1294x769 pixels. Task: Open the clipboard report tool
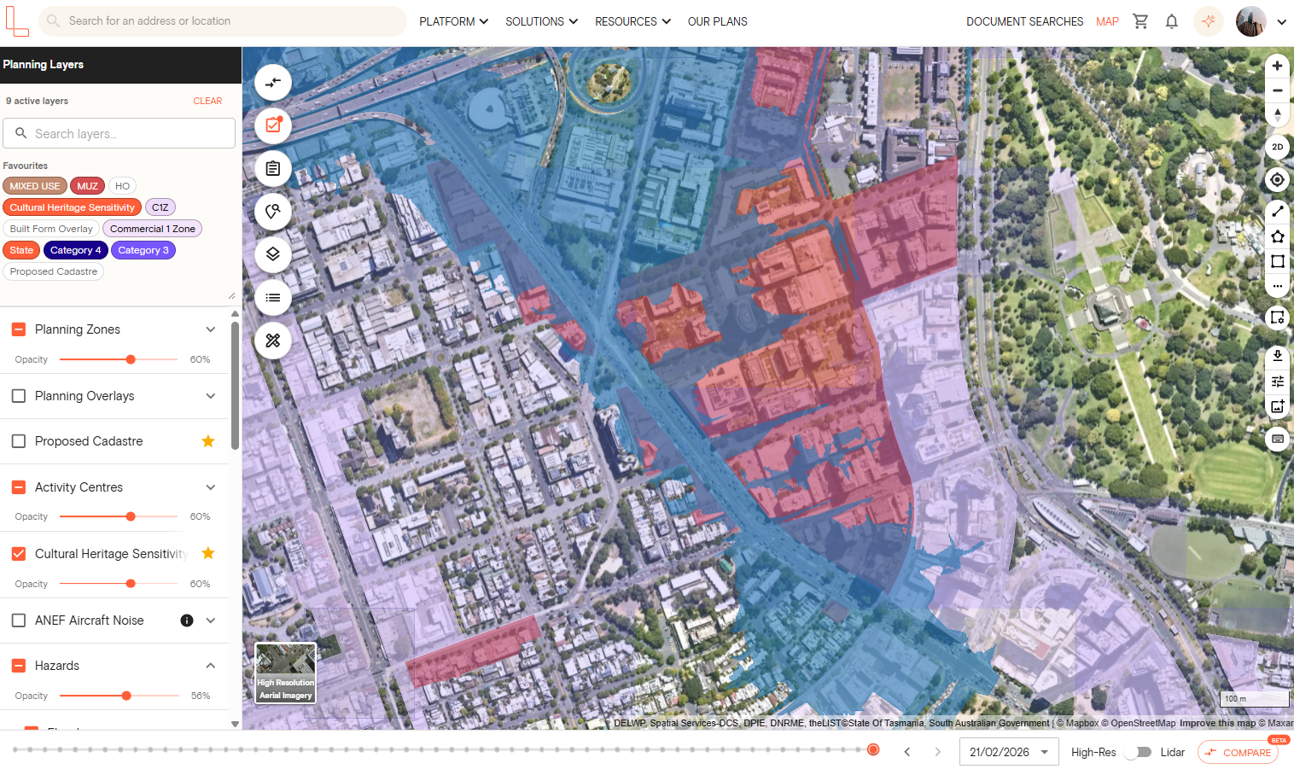[273, 168]
